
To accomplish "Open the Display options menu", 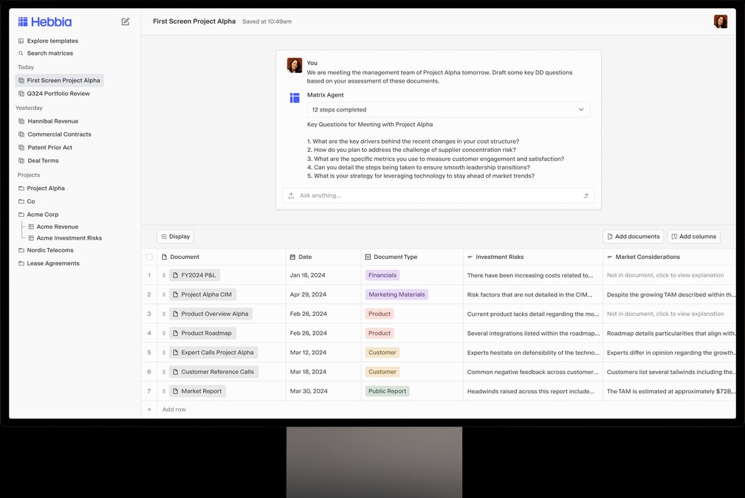I will coord(175,236).
